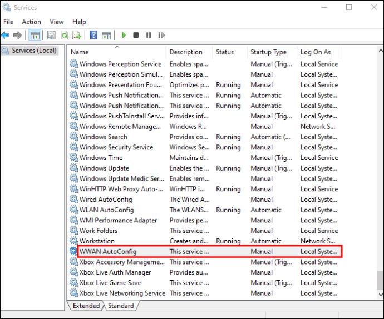The height and width of the screenshot is (319, 384).
Task: Click the gear icon beside Windows Search
Action: (73, 137)
